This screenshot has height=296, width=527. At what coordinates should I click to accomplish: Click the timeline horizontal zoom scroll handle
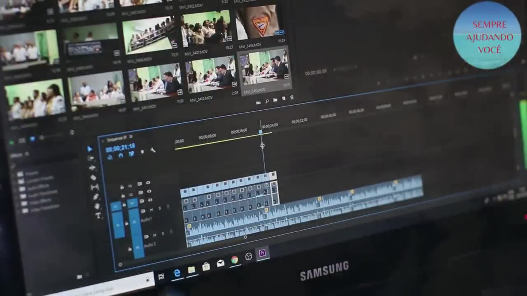pos(245,237)
